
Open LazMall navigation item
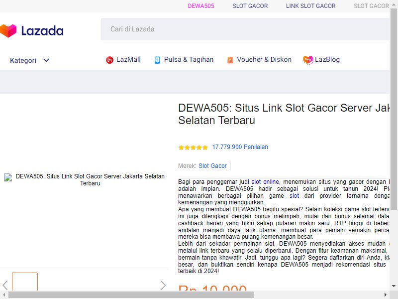coord(123,60)
